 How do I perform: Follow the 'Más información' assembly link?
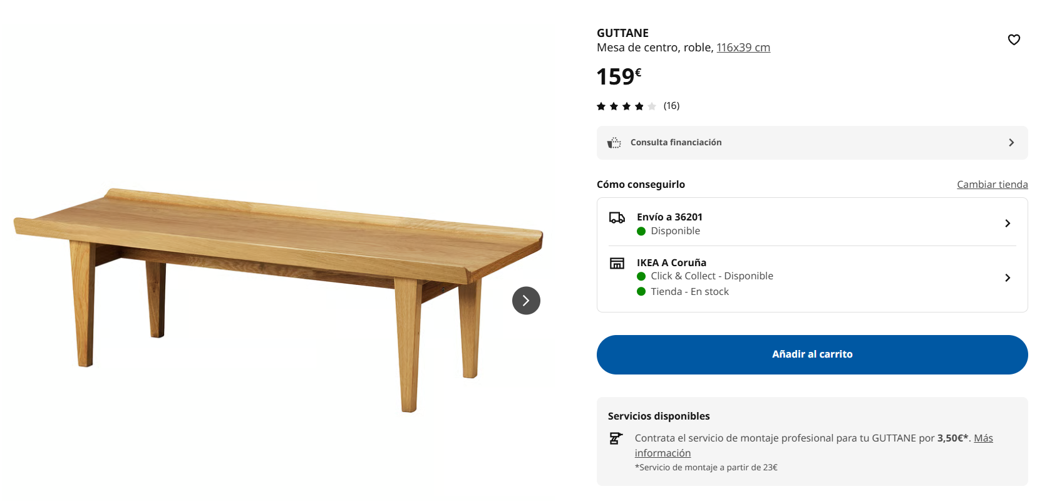point(983,438)
